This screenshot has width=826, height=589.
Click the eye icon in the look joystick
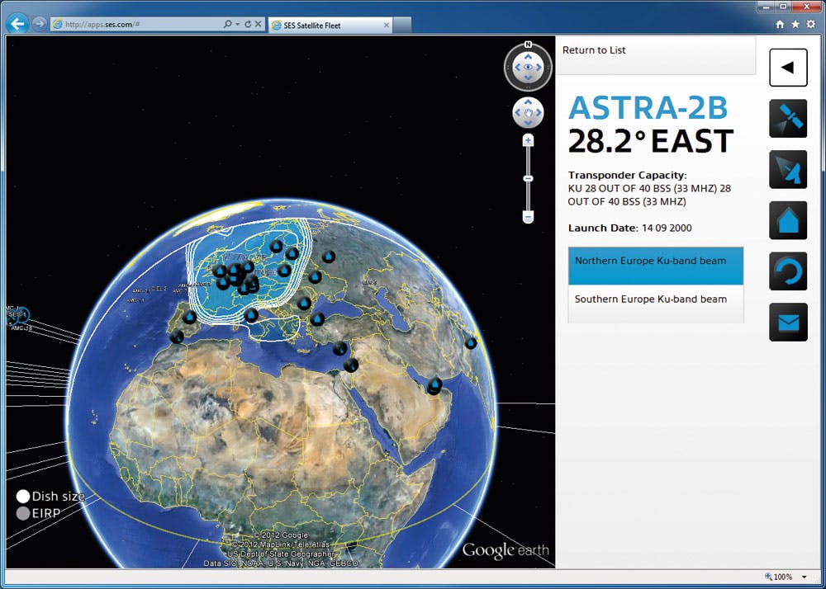[528, 68]
